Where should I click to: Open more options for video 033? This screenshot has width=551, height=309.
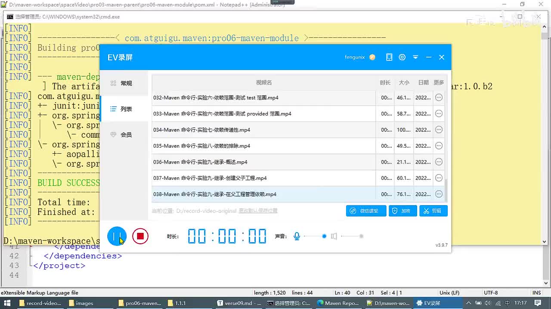click(x=439, y=114)
